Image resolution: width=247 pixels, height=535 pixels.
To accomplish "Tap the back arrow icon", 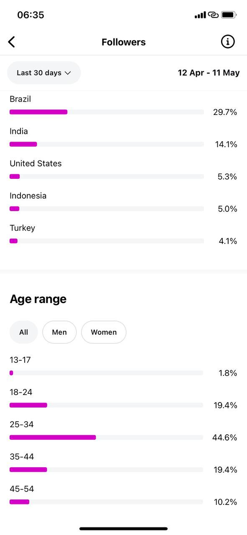I will click(12, 42).
